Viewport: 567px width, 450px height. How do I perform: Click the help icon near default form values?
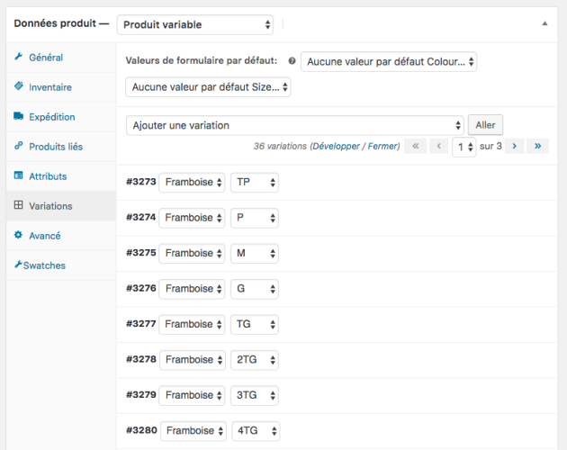click(x=292, y=62)
